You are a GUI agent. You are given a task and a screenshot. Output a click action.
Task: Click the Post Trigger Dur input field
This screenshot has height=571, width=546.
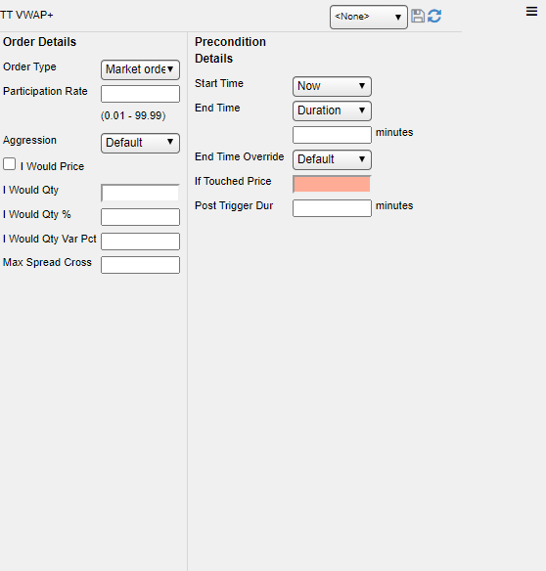coord(332,208)
